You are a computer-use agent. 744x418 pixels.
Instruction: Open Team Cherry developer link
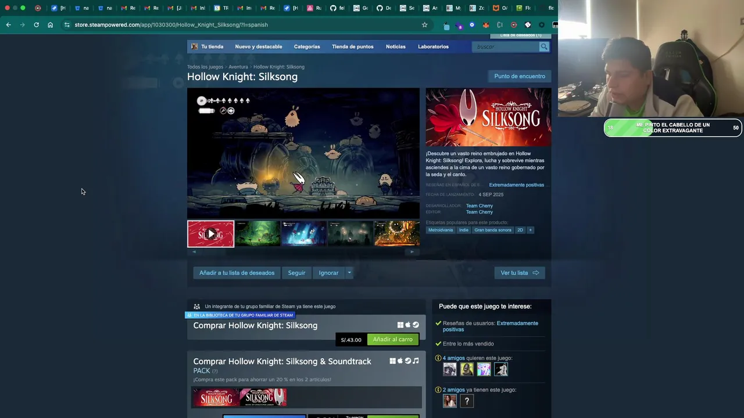[x=480, y=206]
